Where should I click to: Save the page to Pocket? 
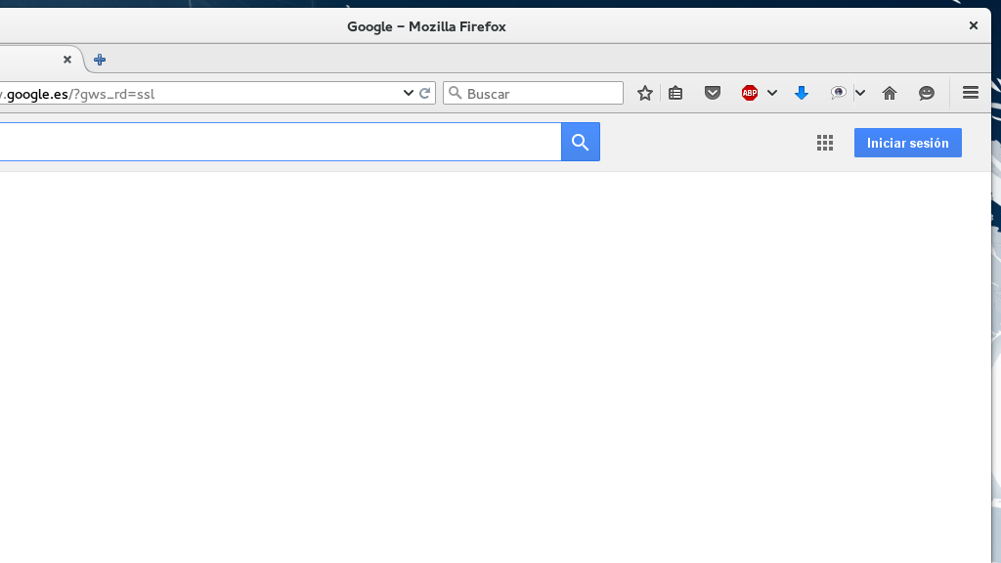click(x=713, y=92)
